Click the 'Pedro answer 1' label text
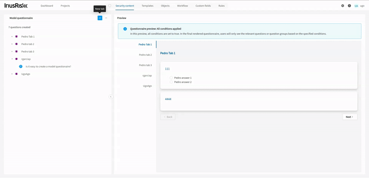The image size is (369, 178). [x=183, y=78]
